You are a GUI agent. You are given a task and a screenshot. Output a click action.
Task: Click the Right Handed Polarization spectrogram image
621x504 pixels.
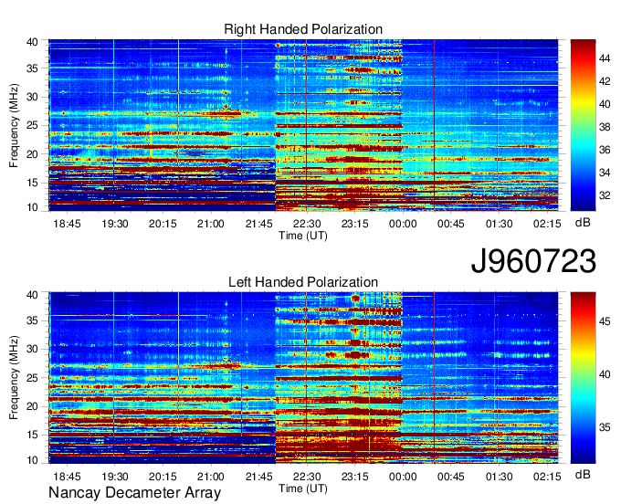[x=303, y=125]
